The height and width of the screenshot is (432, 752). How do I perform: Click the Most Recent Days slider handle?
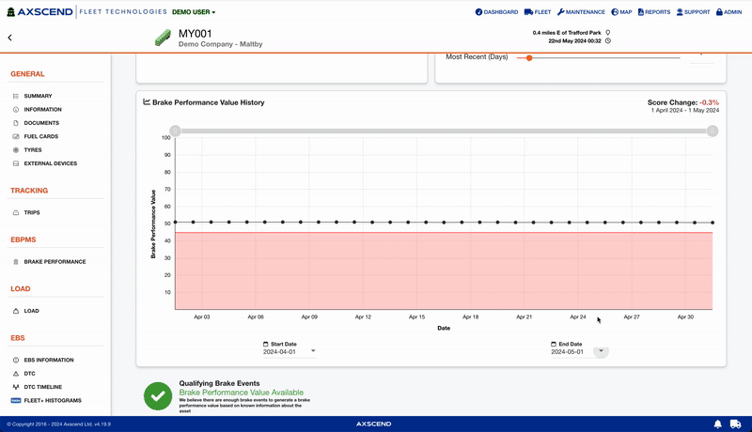[529, 57]
